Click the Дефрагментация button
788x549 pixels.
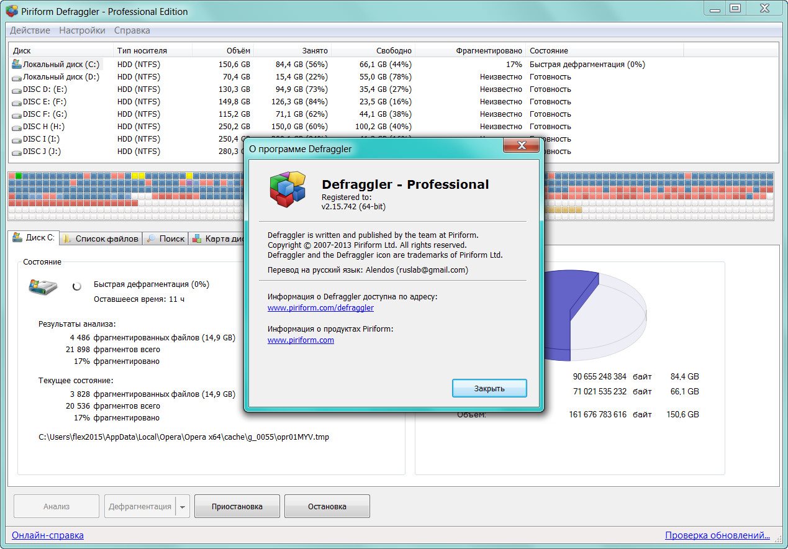(140, 506)
